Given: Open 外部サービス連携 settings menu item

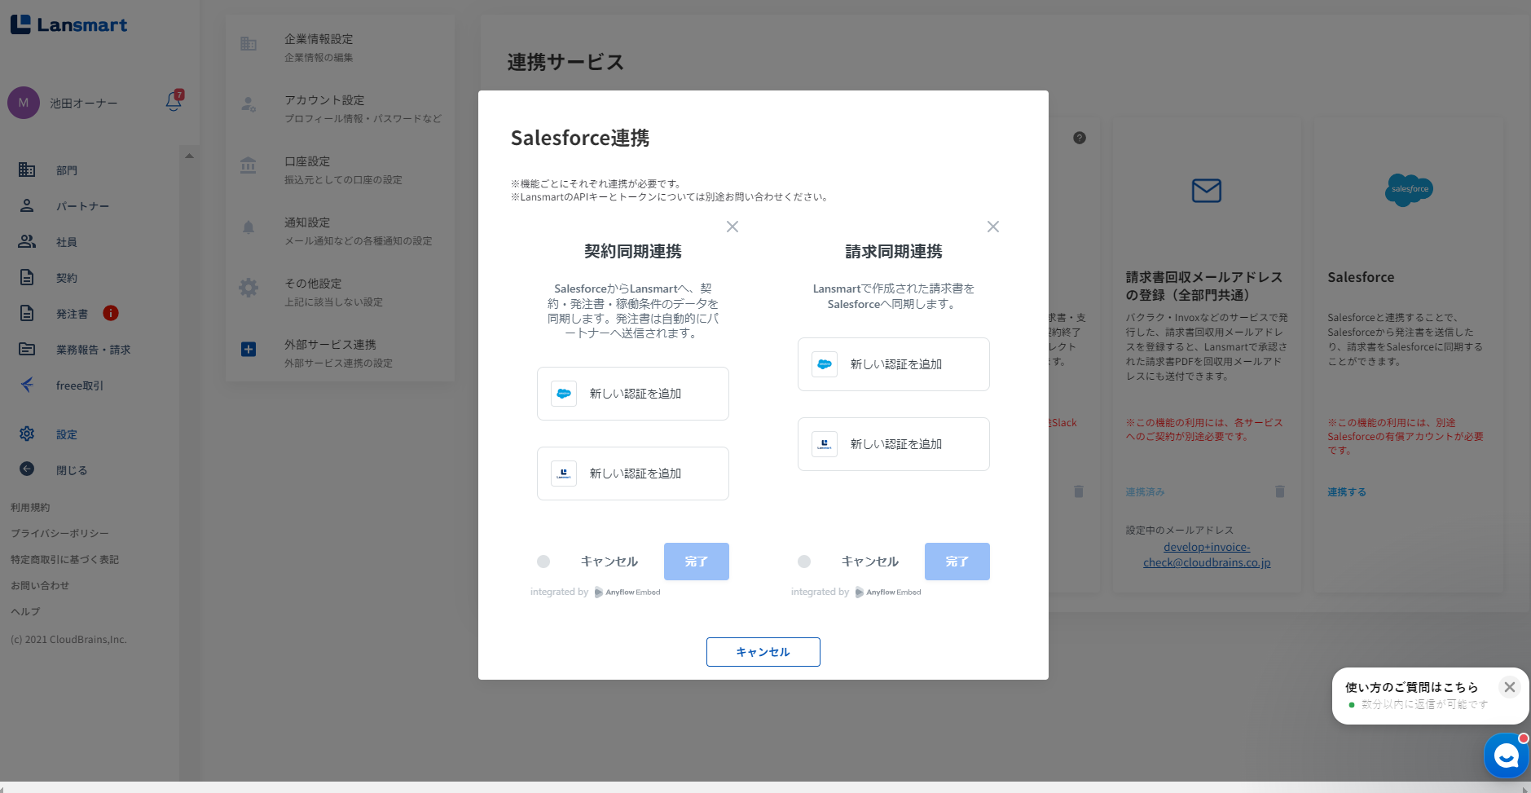Looking at the screenshot, I should (341, 353).
